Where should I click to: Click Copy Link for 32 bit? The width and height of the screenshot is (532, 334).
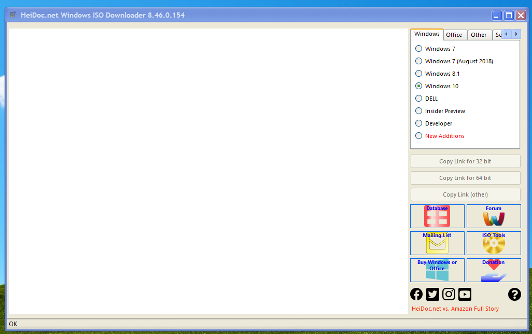click(465, 161)
